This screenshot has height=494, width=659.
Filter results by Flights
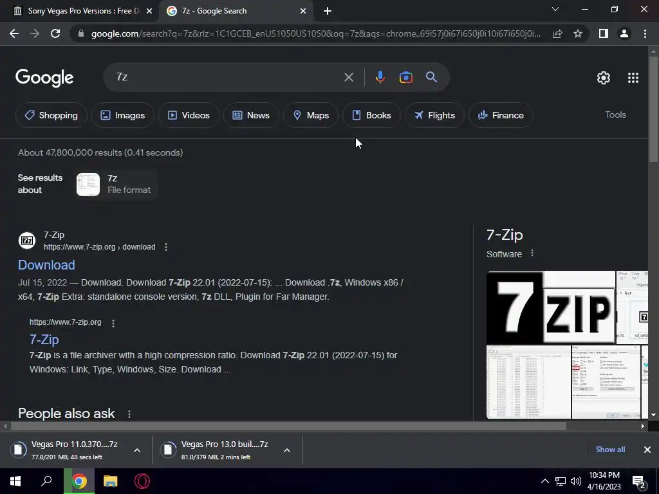[x=434, y=115]
